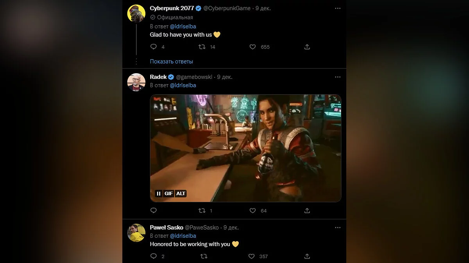Retweet Radek's GIF tweet

[x=202, y=210]
